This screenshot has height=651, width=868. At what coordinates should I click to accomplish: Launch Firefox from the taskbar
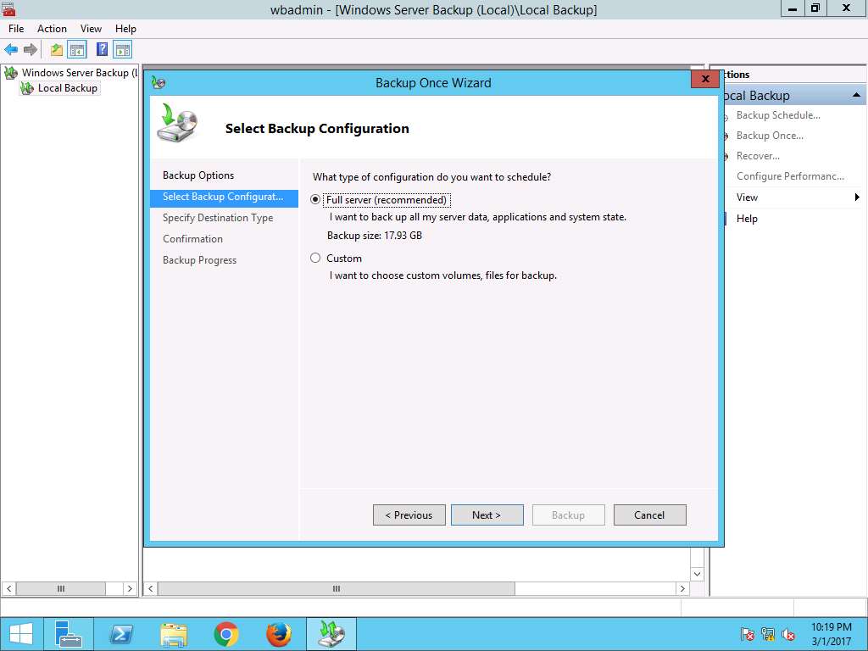click(x=278, y=634)
